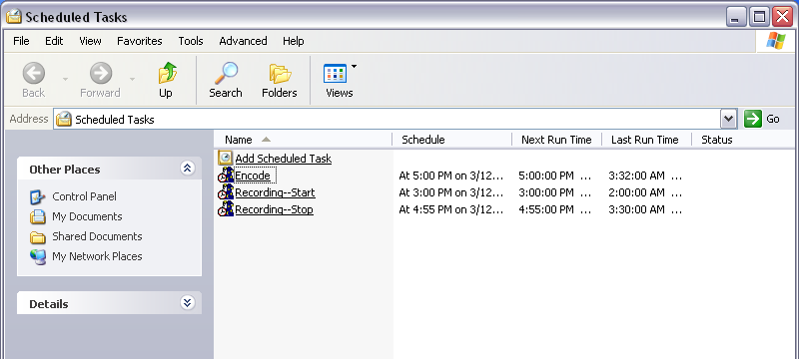Screen dimensions: 799x359
Task: Open the File menu
Action: (21, 41)
